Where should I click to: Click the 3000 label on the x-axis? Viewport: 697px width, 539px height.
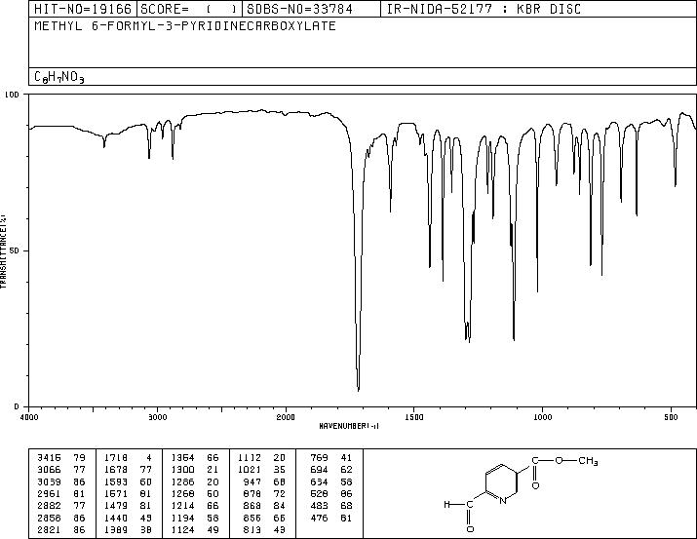point(157,417)
